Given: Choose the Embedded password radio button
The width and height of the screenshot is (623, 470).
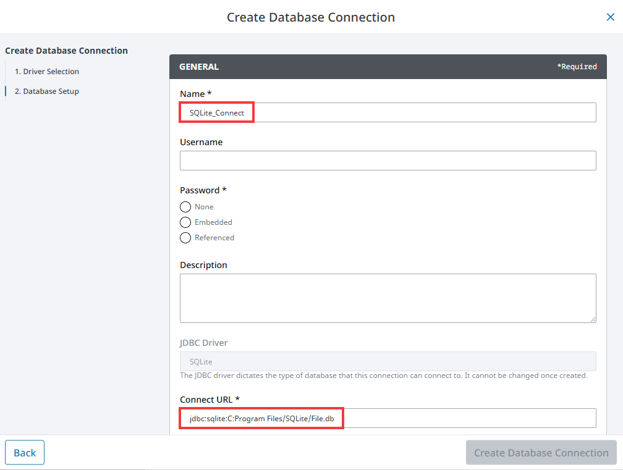Looking at the screenshot, I should coord(185,222).
